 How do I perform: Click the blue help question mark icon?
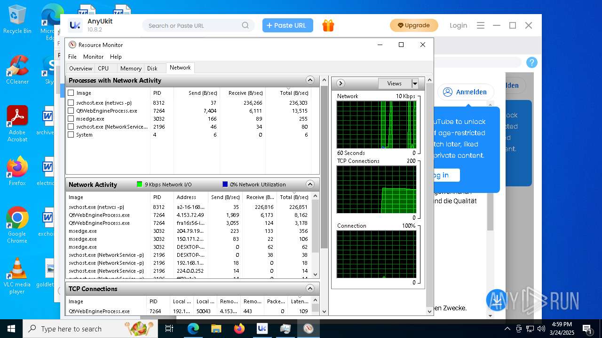tap(531, 62)
